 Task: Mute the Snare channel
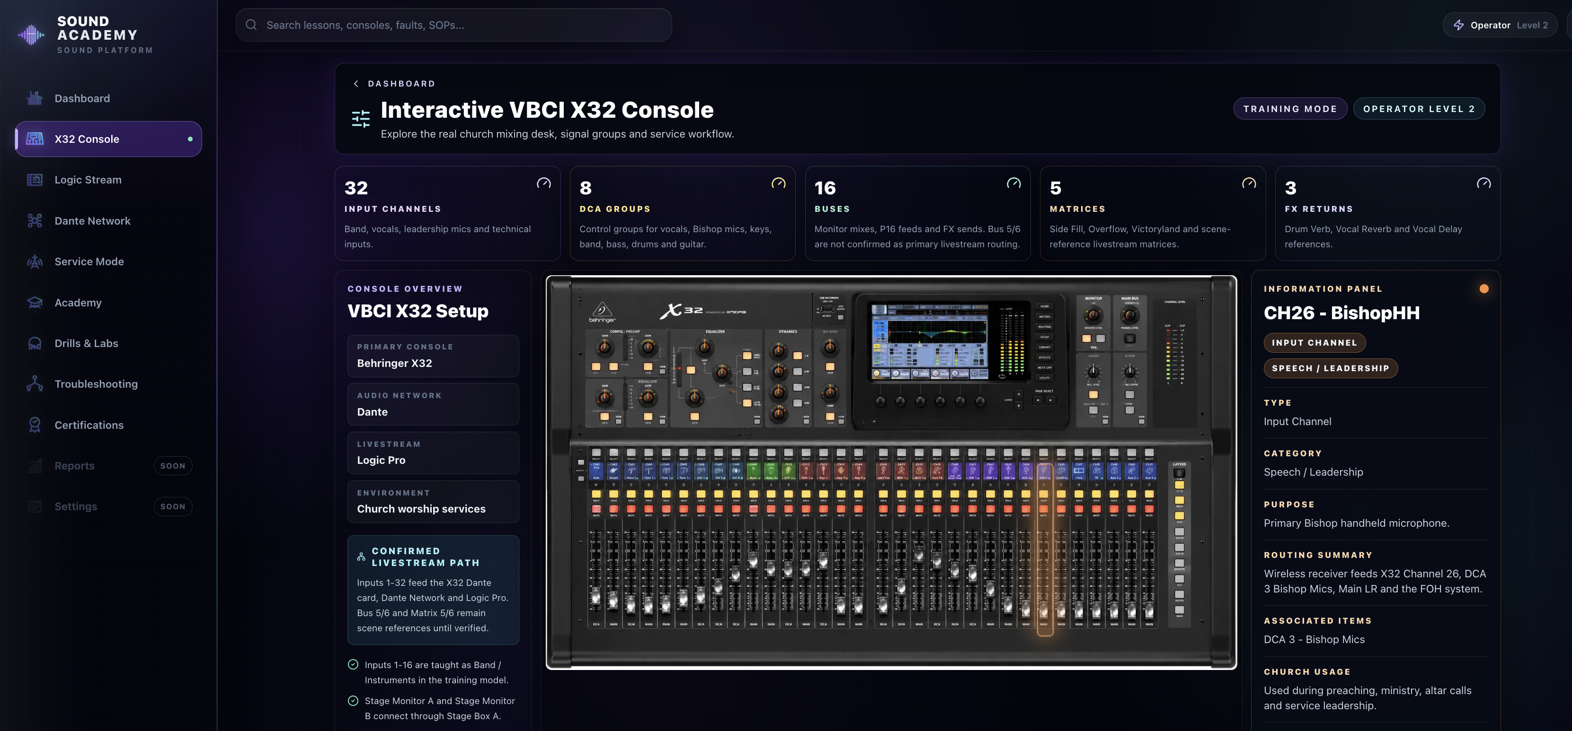614,509
